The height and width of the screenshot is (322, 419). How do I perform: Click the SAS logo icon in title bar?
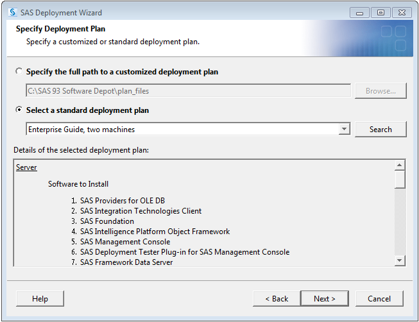tap(12, 12)
